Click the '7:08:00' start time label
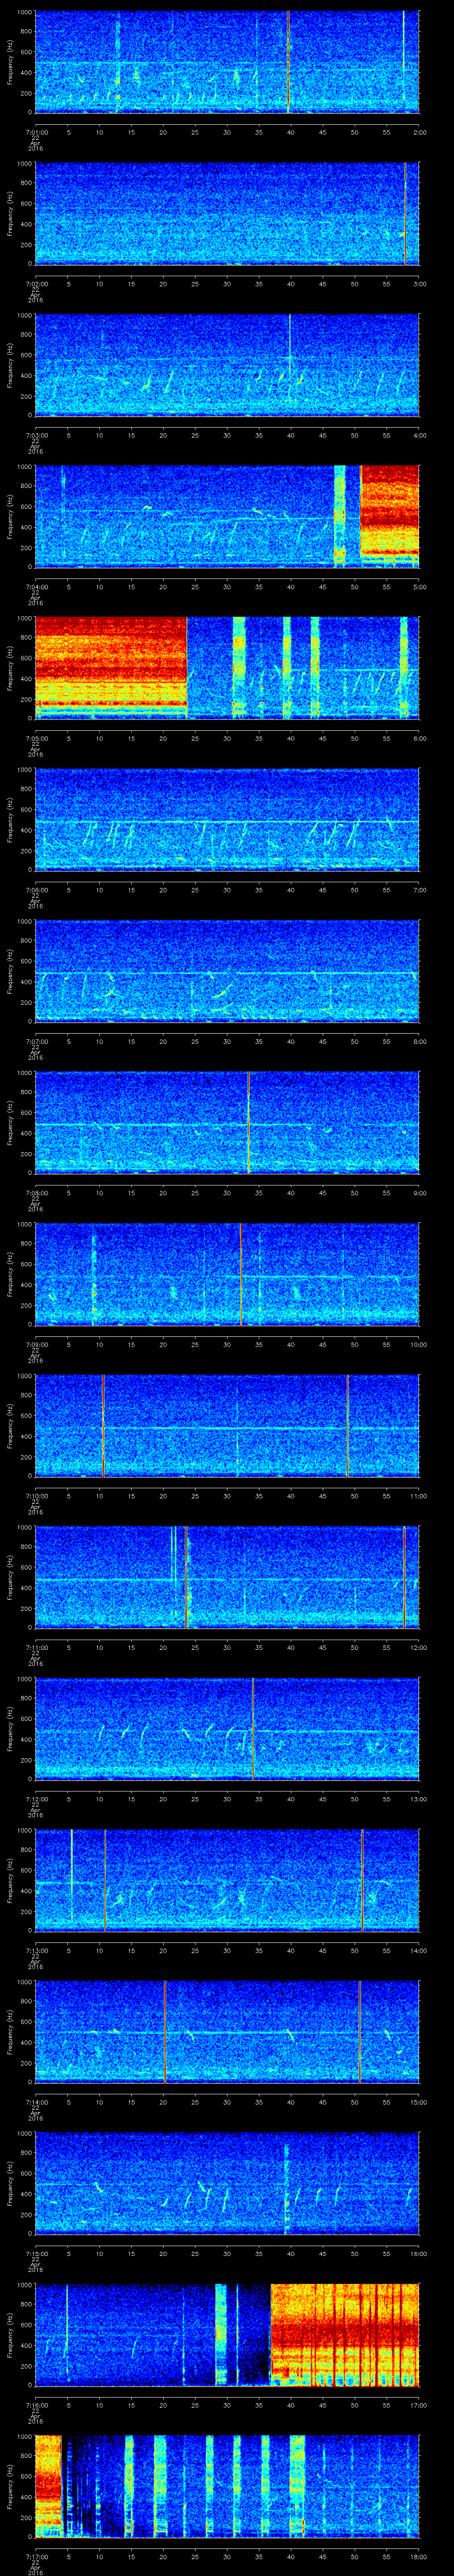 point(36,1193)
